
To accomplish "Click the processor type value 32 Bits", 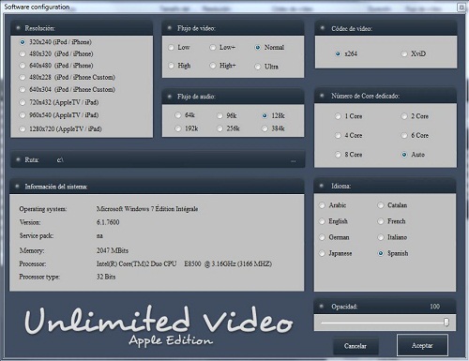I will click(x=106, y=277).
